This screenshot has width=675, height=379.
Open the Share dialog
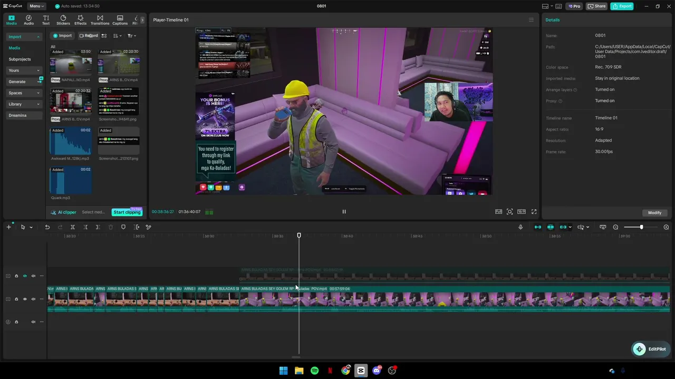(x=597, y=6)
